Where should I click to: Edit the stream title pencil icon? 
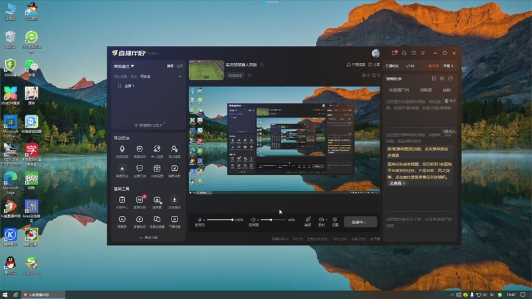coord(262,64)
